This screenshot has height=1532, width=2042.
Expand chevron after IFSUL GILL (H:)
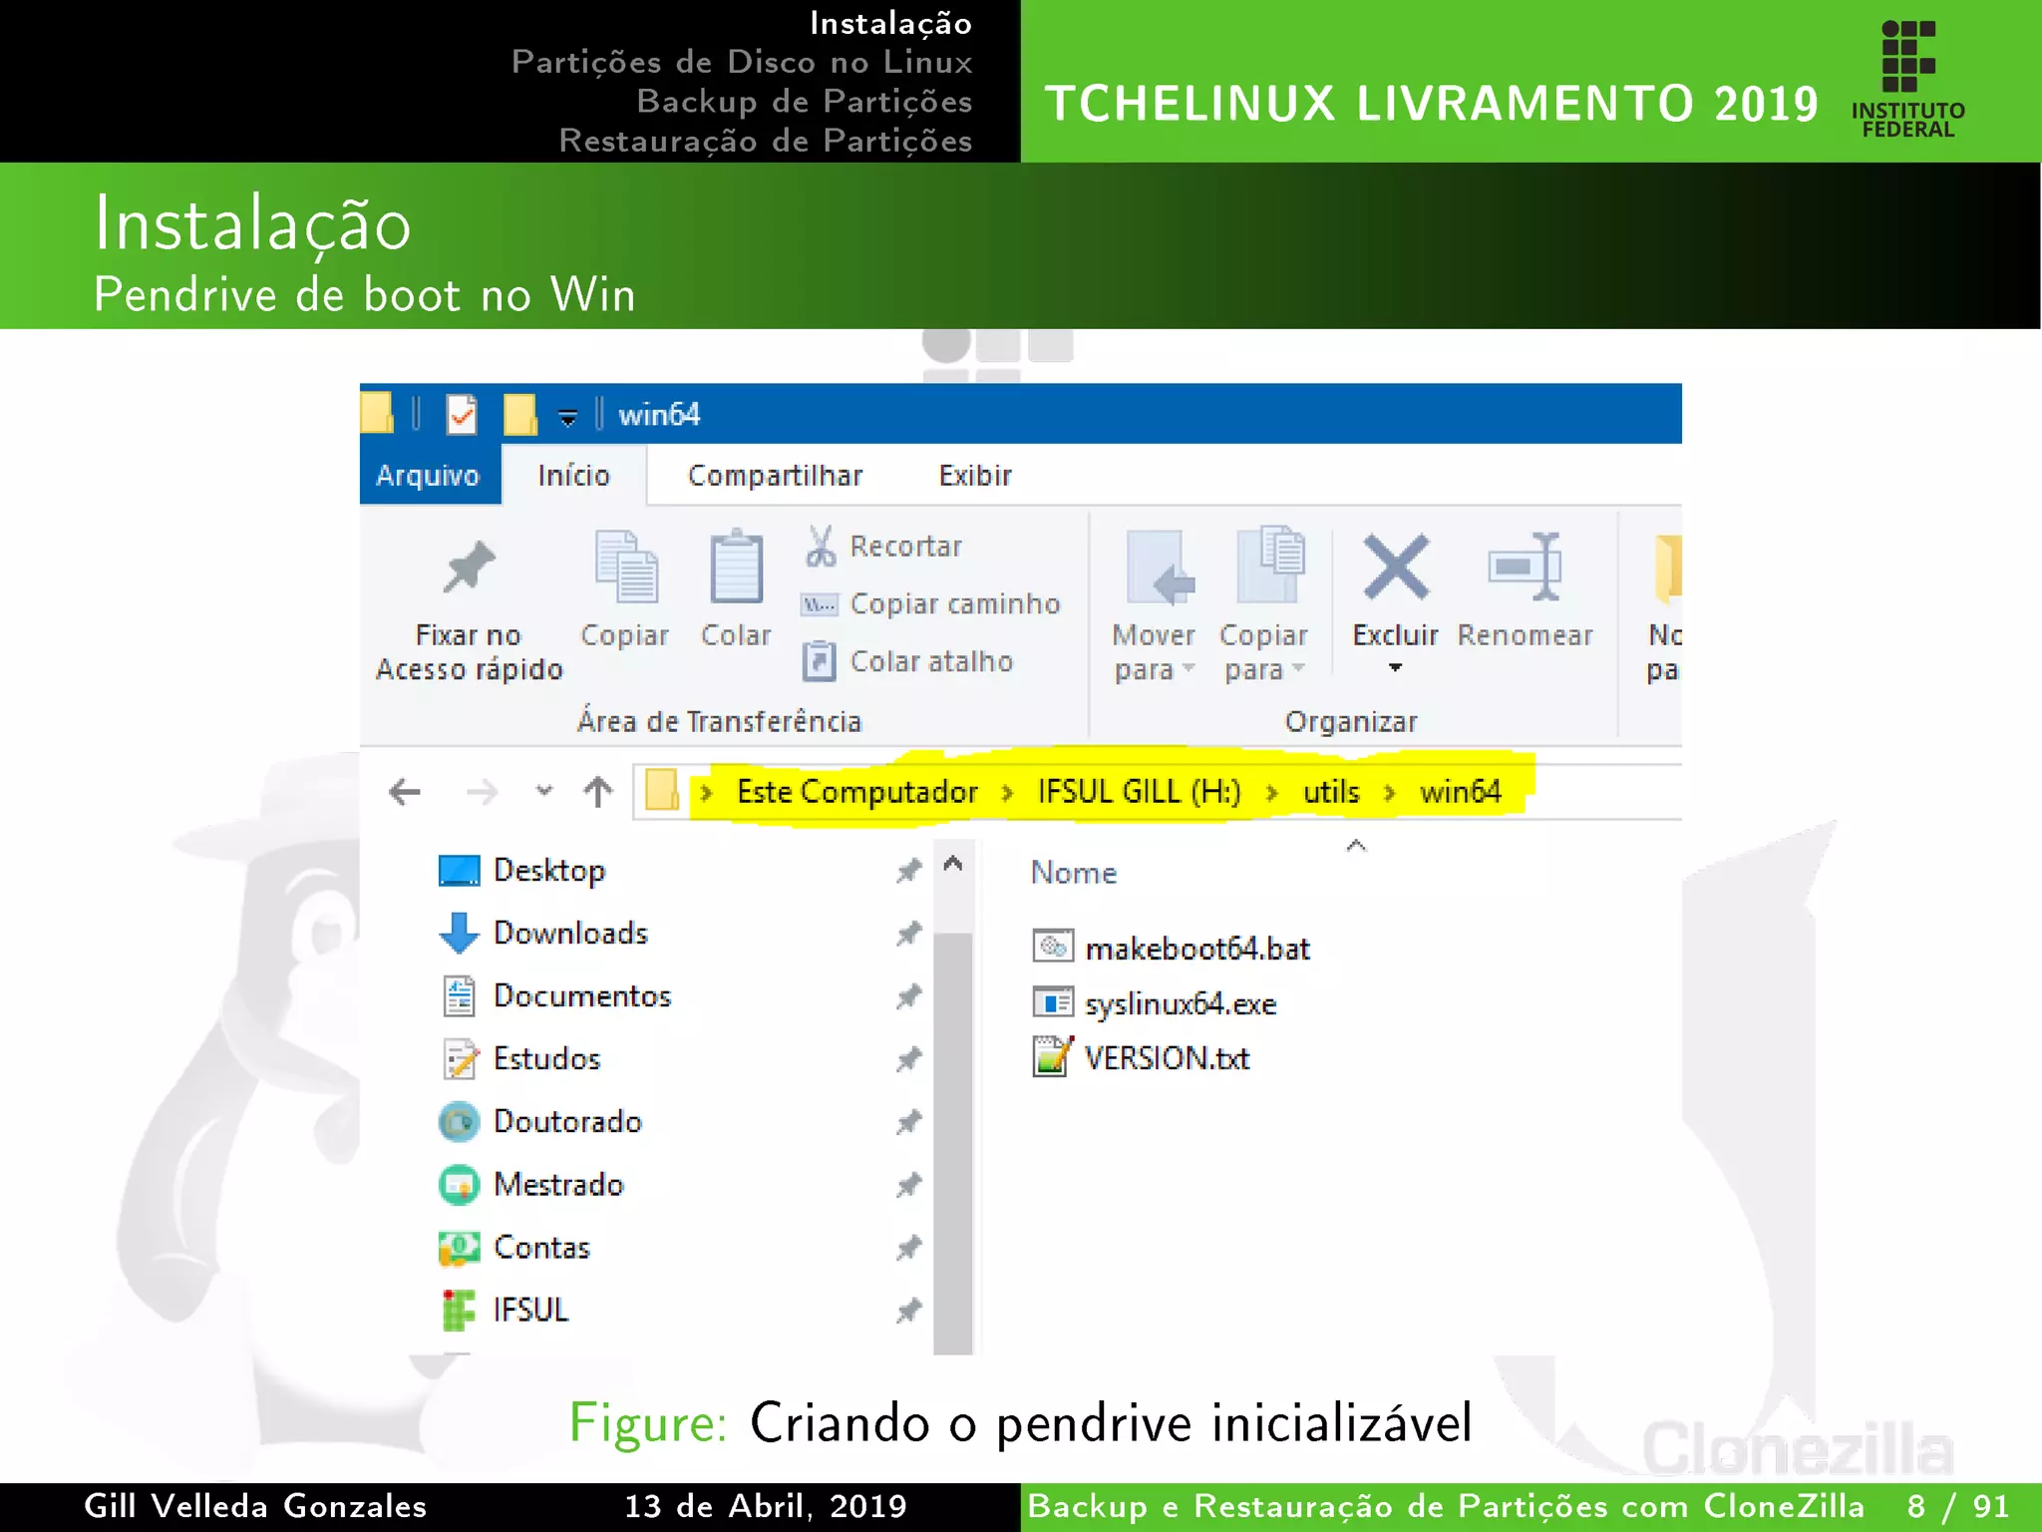[1271, 793]
